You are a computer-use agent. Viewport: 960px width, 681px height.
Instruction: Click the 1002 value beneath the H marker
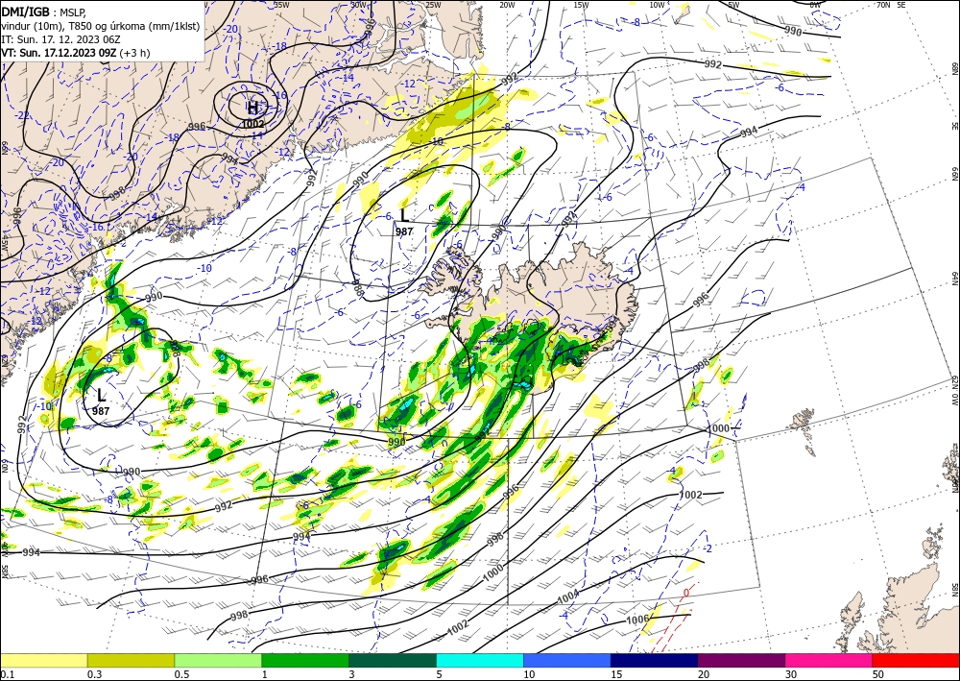tap(252, 124)
